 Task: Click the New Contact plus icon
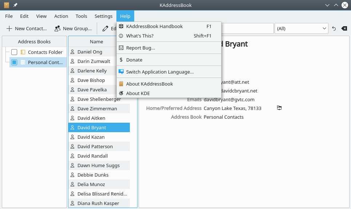[9, 29]
